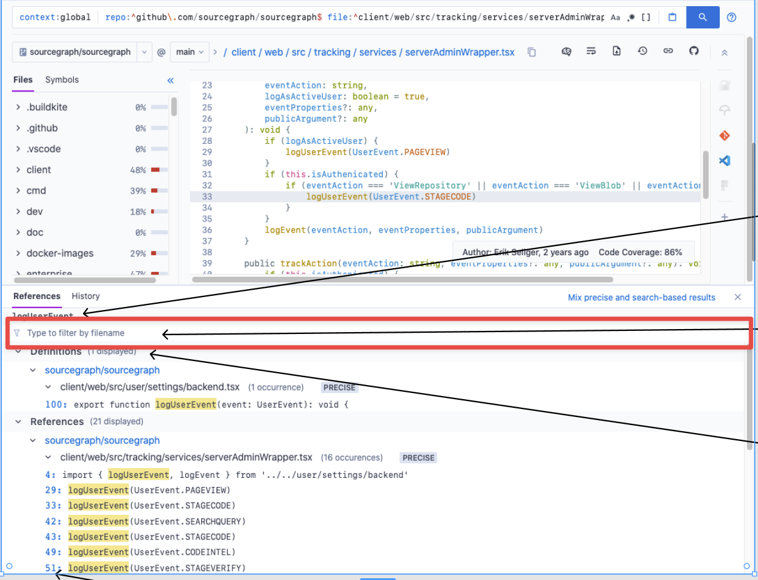Click the blue search button

coord(703,17)
